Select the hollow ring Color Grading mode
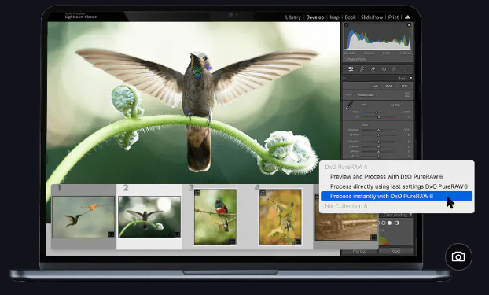Screen dimensions: 489x295 (384, 223)
